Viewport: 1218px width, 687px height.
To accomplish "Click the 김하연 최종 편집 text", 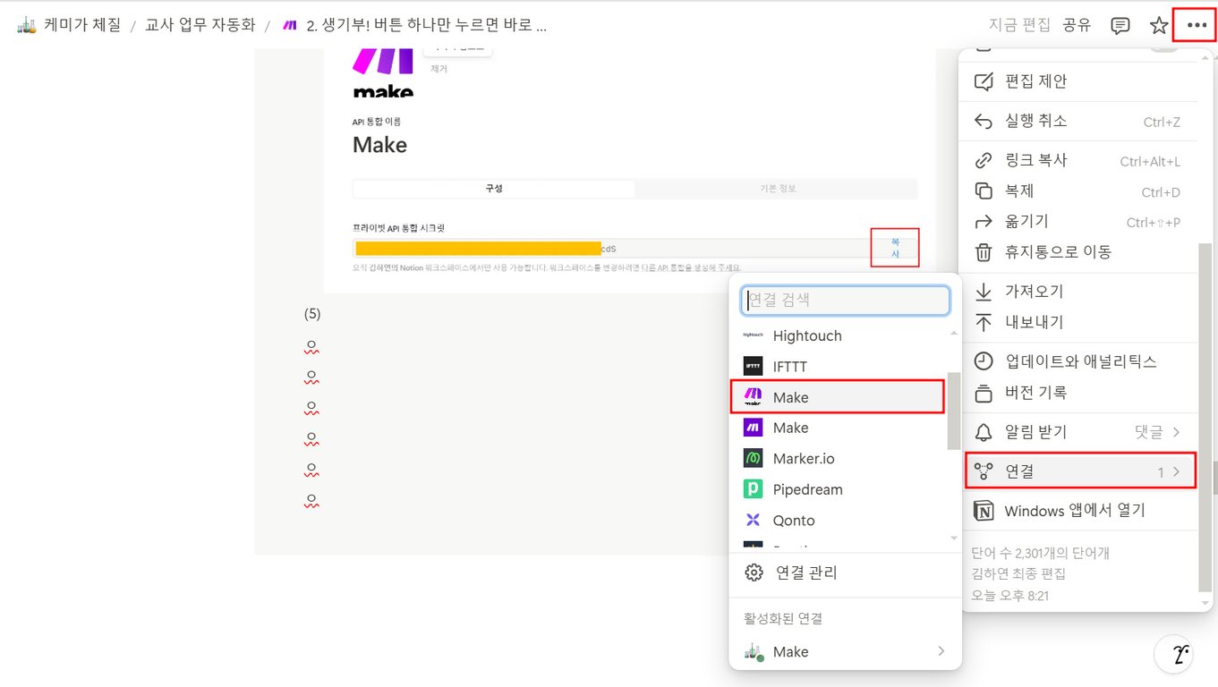I will click(x=1018, y=573).
